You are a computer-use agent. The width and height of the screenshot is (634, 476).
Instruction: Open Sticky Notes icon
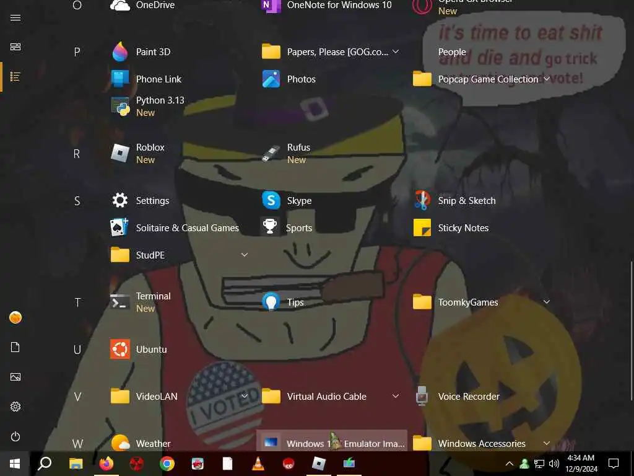click(x=422, y=228)
